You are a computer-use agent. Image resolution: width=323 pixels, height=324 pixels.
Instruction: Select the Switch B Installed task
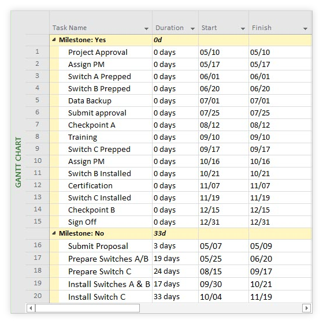click(x=99, y=174)
